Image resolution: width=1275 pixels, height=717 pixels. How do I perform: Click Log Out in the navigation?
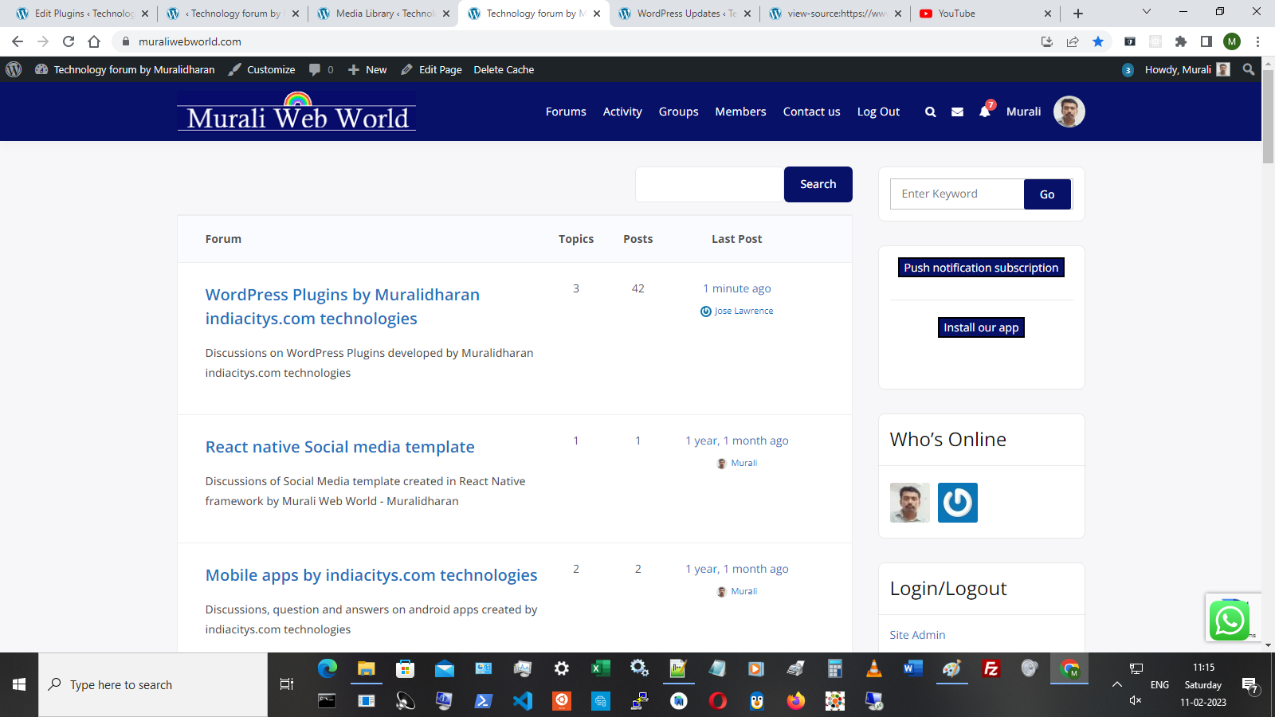(878, 112)
